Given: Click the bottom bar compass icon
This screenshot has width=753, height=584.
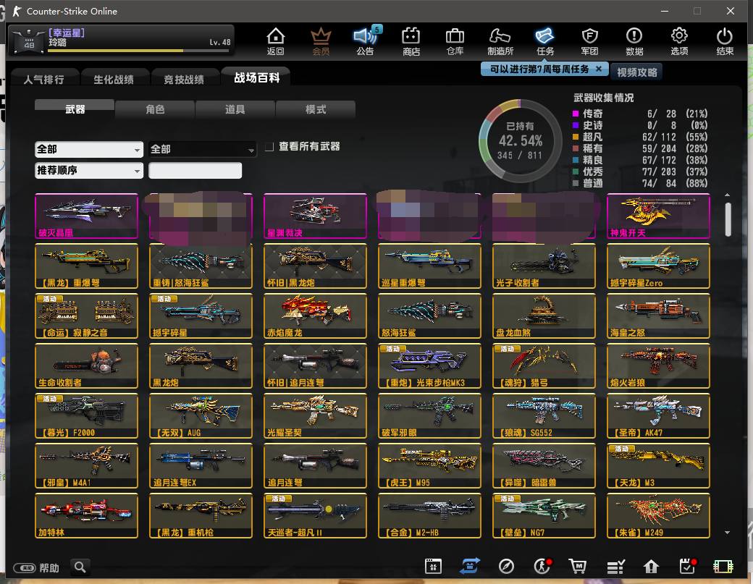Looking at the screenshot, I should tap(506, 566).
